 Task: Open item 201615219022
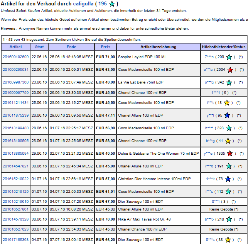tap(15, 179)
